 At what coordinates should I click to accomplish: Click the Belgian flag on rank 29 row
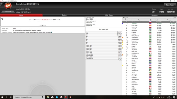point(150,71)
